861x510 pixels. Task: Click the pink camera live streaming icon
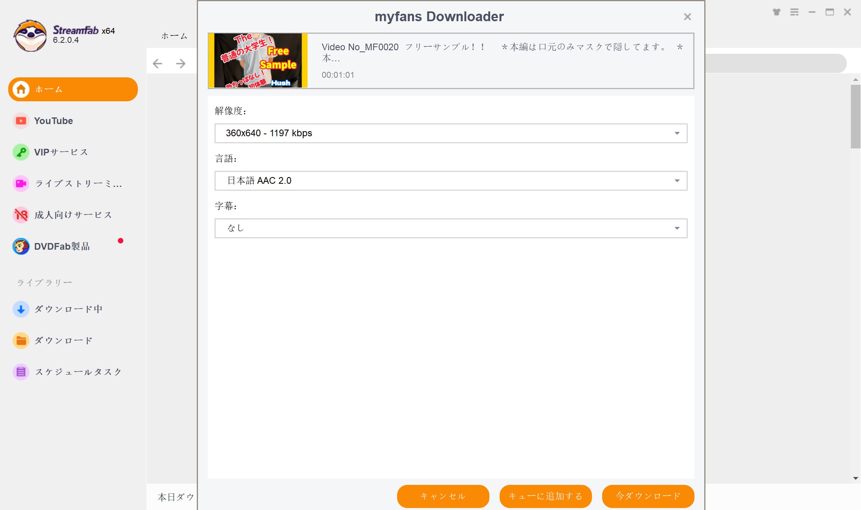(21, 183)
